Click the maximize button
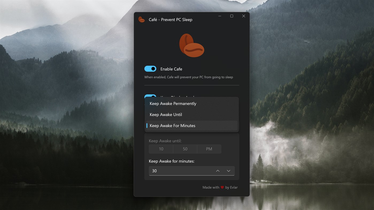This screenshot has height=210, width=374. [x=232, y=16]
